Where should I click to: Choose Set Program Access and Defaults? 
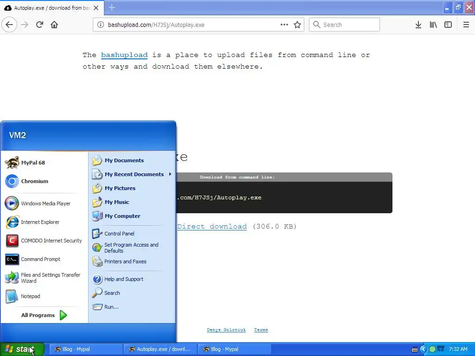[132, 248]
